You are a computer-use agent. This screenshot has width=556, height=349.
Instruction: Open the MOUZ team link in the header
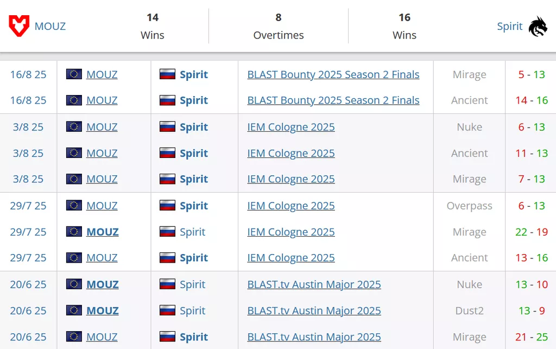[50, 26]
